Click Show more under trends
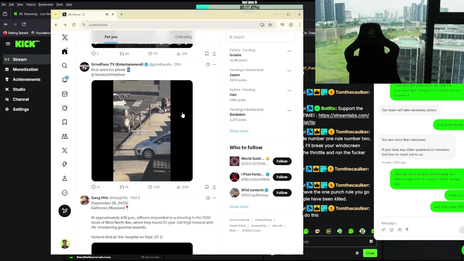This screenshot has height=261, width=464. (x=239, y=131)
